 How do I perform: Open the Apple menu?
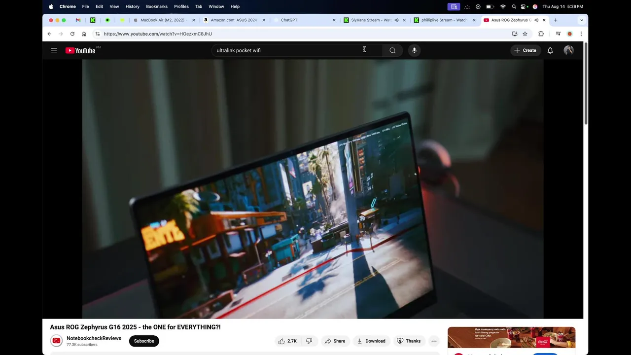click(51, 6)
